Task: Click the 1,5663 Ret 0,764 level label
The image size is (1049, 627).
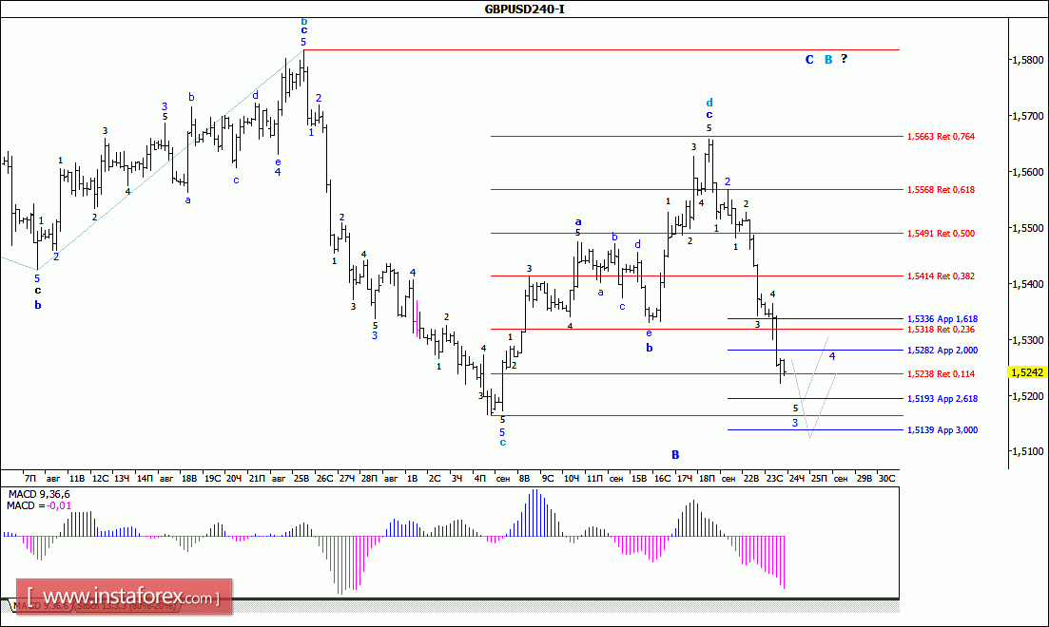Action: (941, 137)
